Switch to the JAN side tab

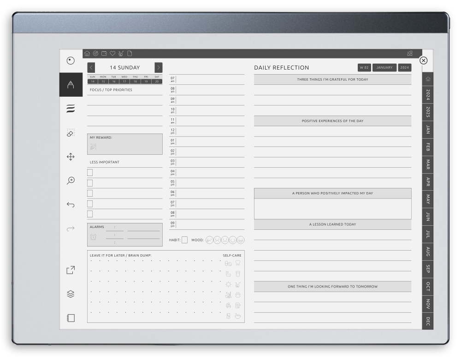(x=428, y=129)
